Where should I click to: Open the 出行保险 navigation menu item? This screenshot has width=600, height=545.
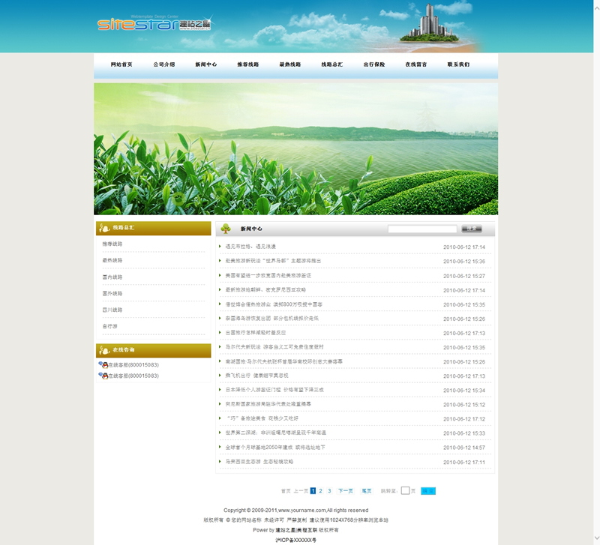(x=374, y=64)
